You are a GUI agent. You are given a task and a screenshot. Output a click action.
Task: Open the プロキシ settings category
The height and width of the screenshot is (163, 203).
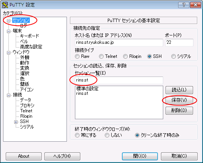pyautogui.click(x=27, y=105)
